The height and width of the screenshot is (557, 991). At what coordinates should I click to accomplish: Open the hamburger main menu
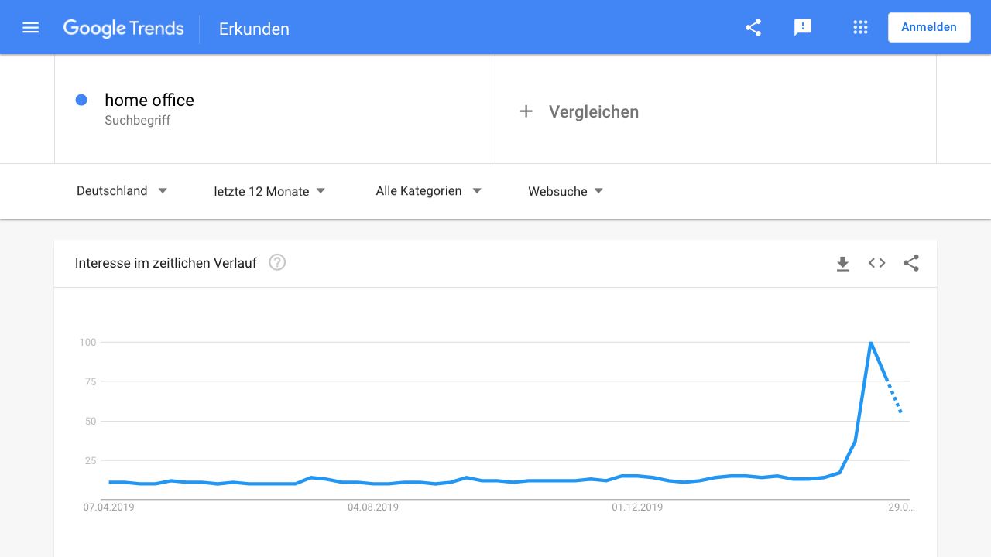[x=31, y=28]
